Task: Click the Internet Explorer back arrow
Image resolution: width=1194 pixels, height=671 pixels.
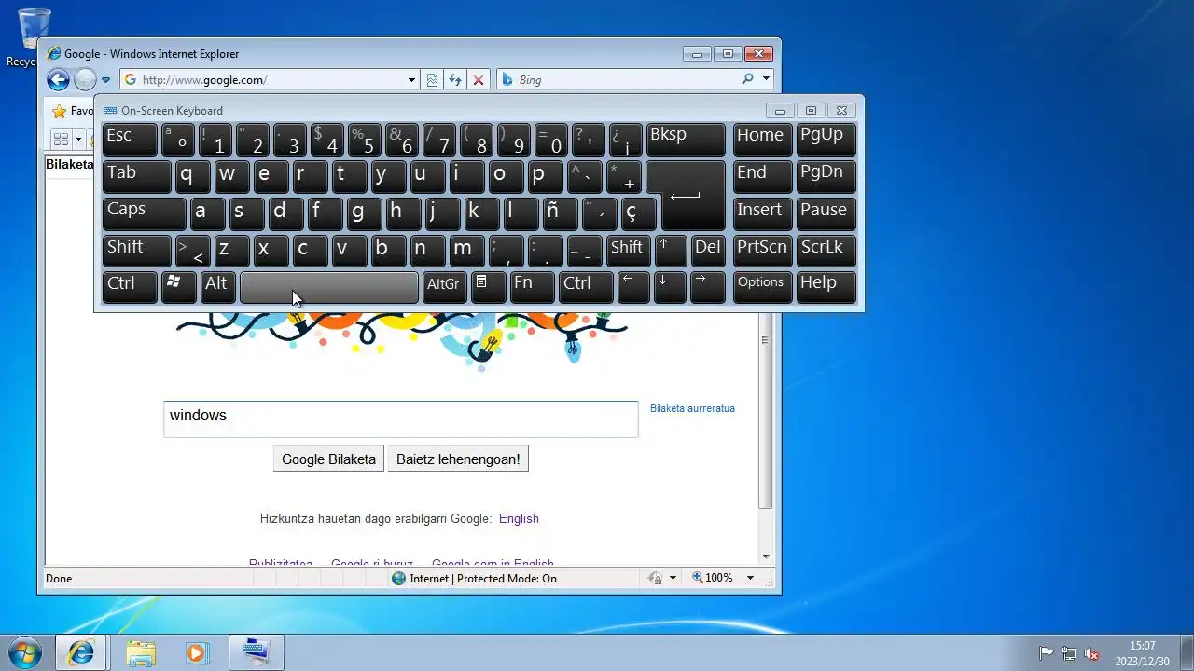Action: tap(58, 80)
